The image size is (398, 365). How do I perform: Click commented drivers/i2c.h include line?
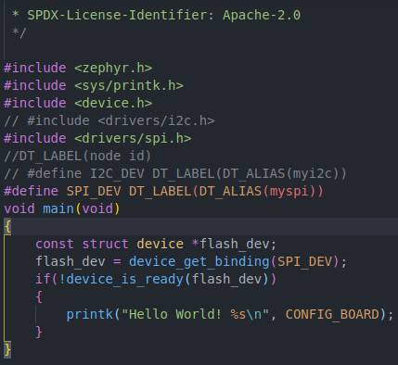click(x=109, y=120)
